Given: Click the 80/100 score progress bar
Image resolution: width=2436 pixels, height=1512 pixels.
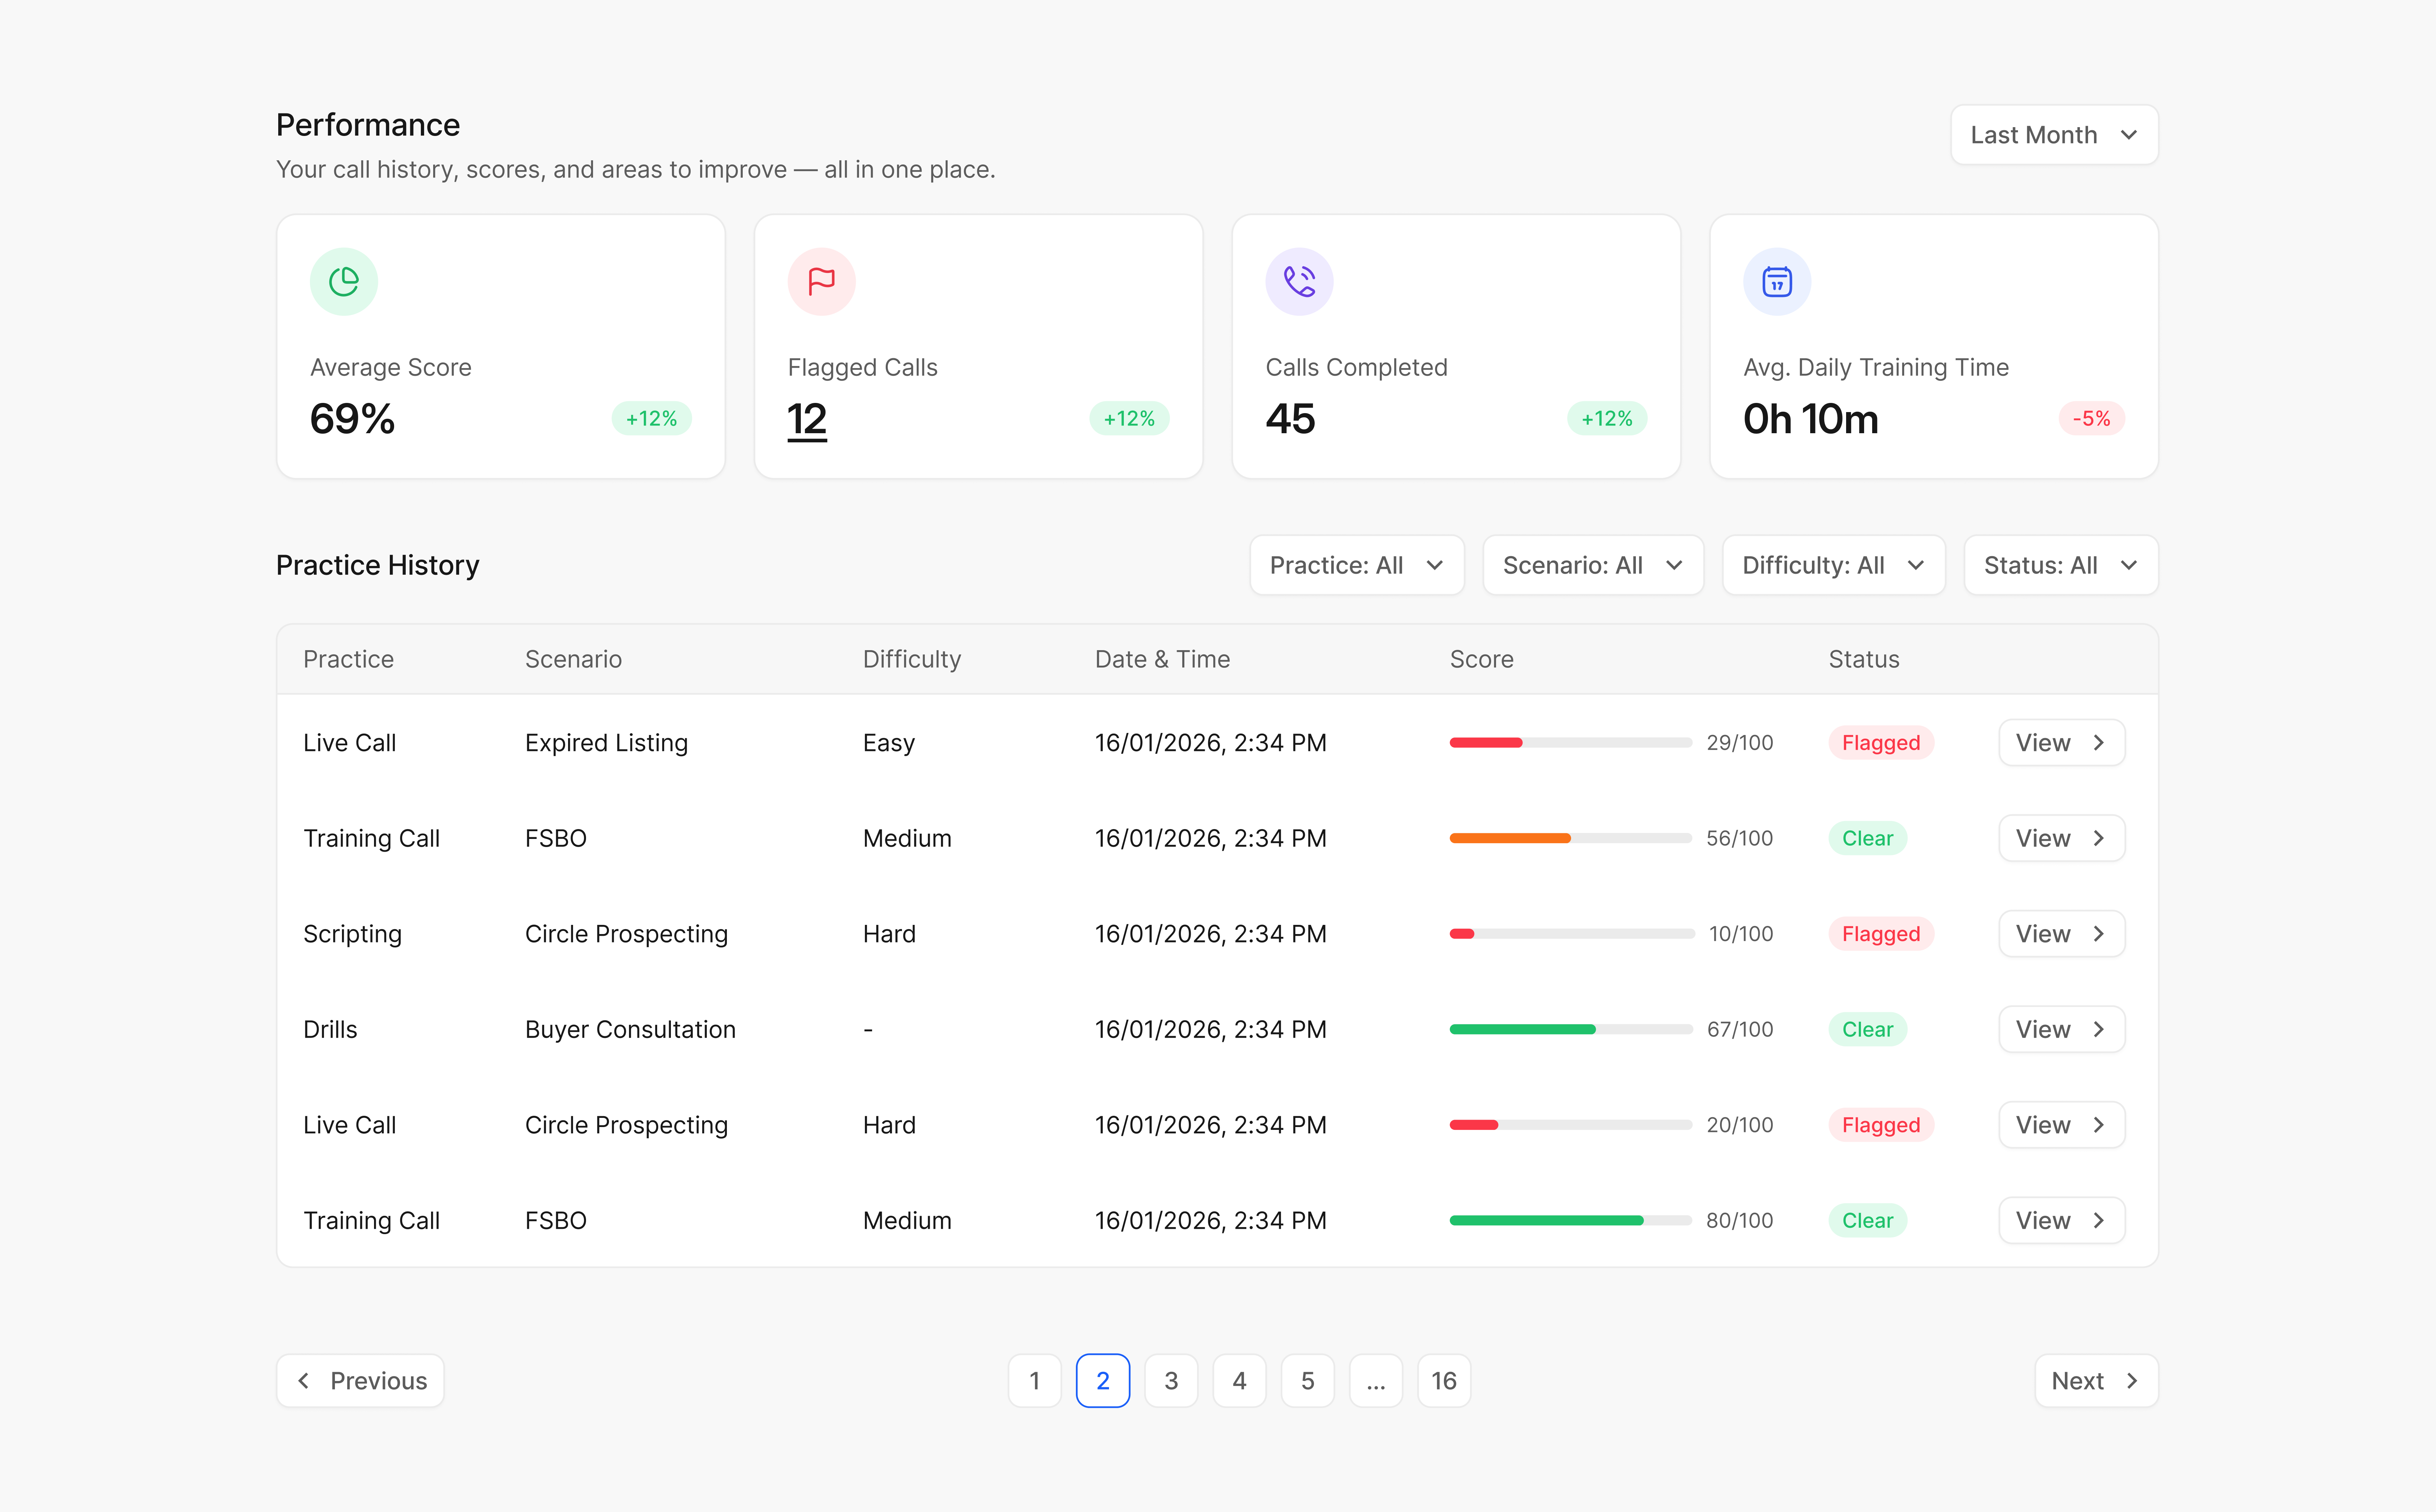Looking at the screenshot, I should click(x=1570, y=1220).
